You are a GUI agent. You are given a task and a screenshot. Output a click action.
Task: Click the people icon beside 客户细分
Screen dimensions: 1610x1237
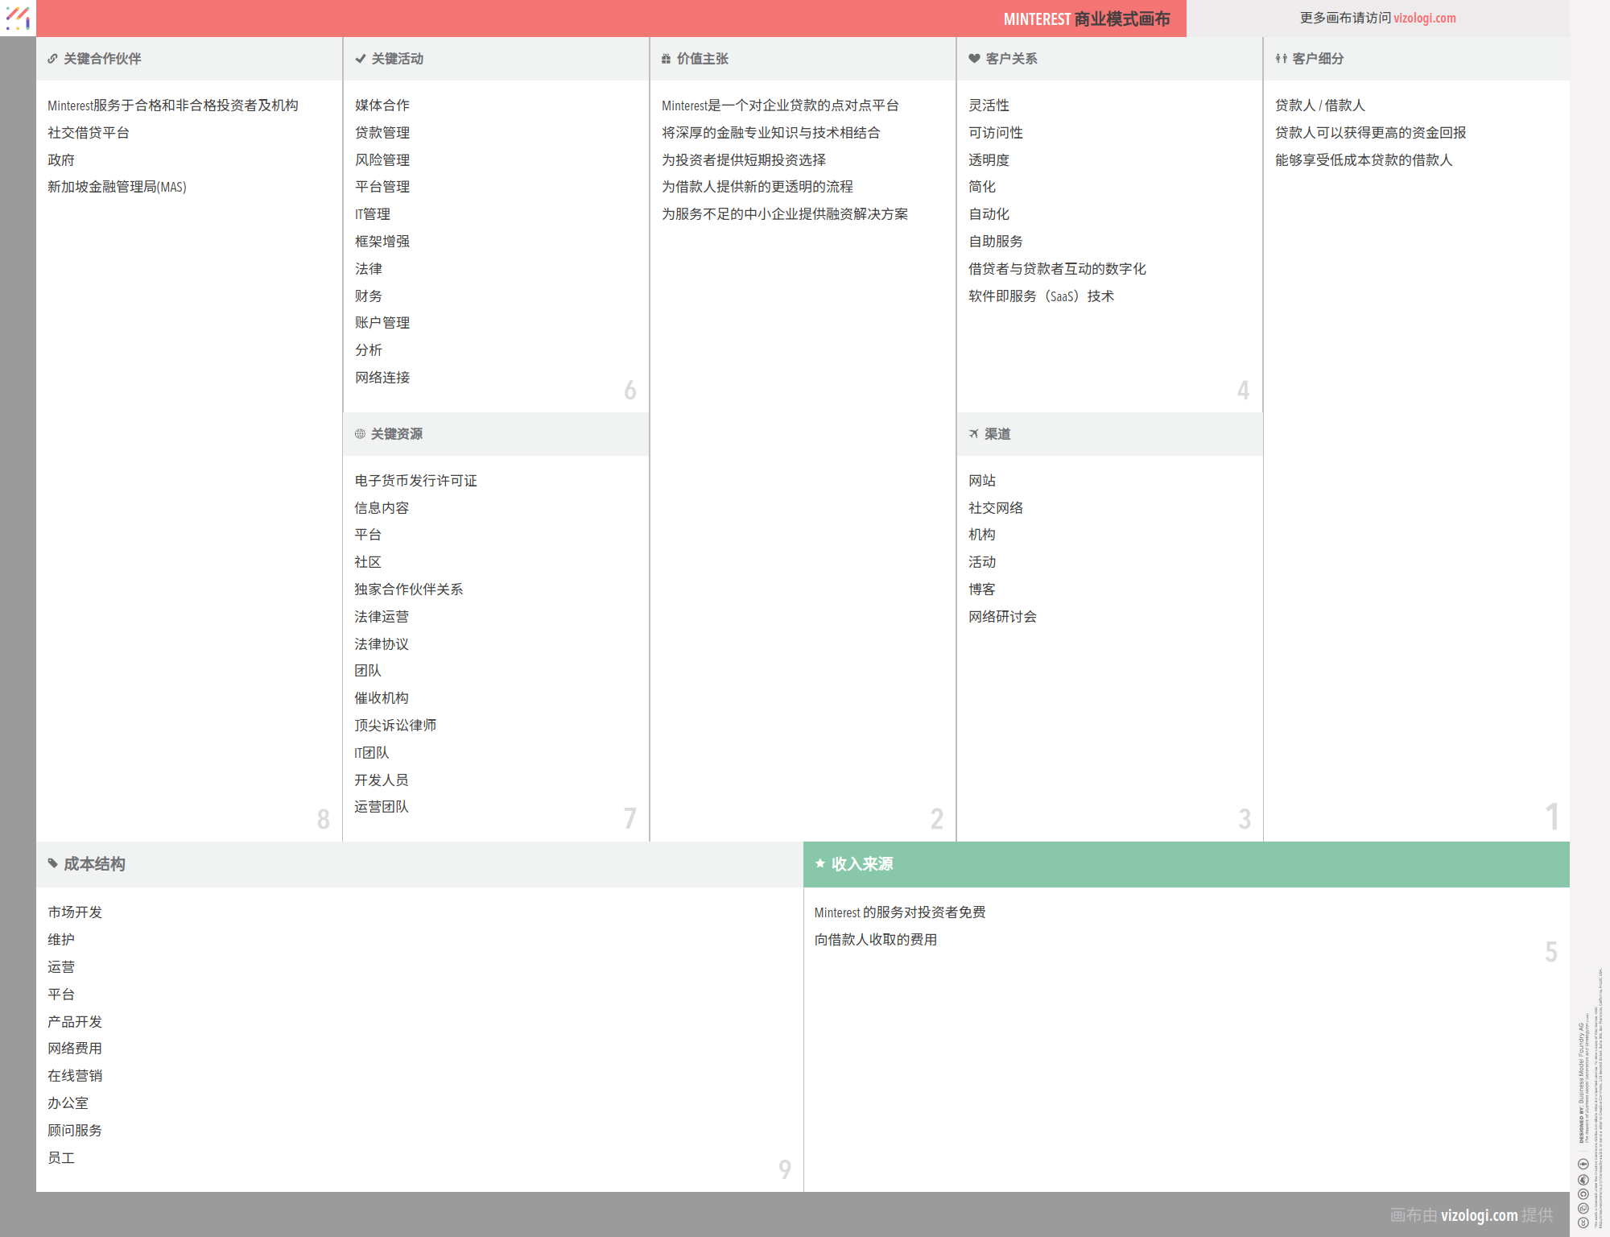point(1281,59)
